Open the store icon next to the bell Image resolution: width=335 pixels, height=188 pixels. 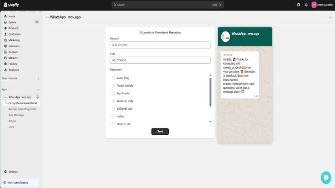[x=299, y=5]
